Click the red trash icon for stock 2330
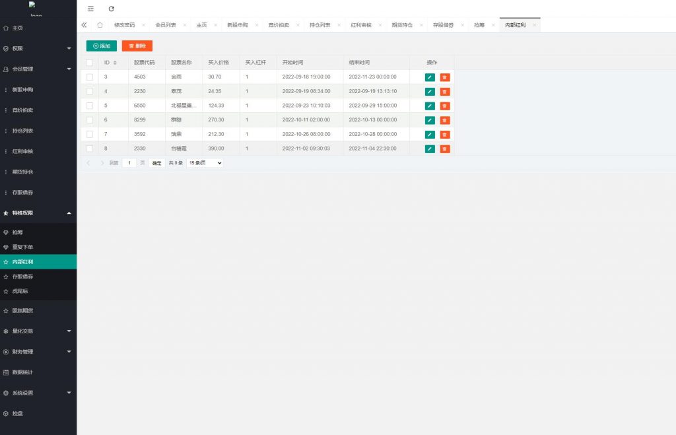 coord(445,149)
